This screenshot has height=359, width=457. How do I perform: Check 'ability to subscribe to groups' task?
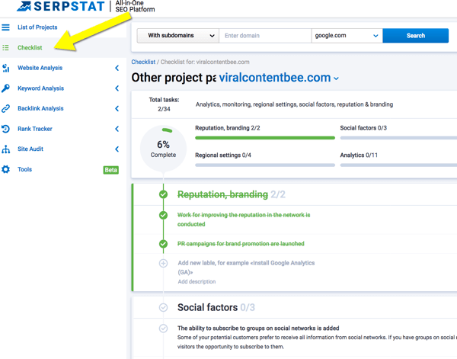(163, 329)
